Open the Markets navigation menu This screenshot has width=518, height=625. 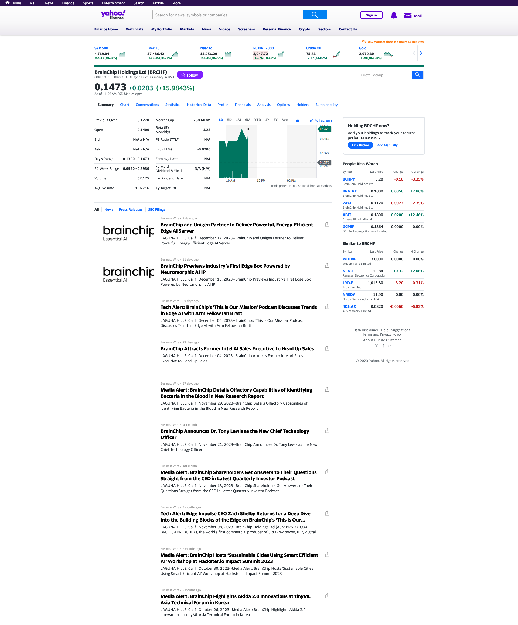tap(187, 29)
